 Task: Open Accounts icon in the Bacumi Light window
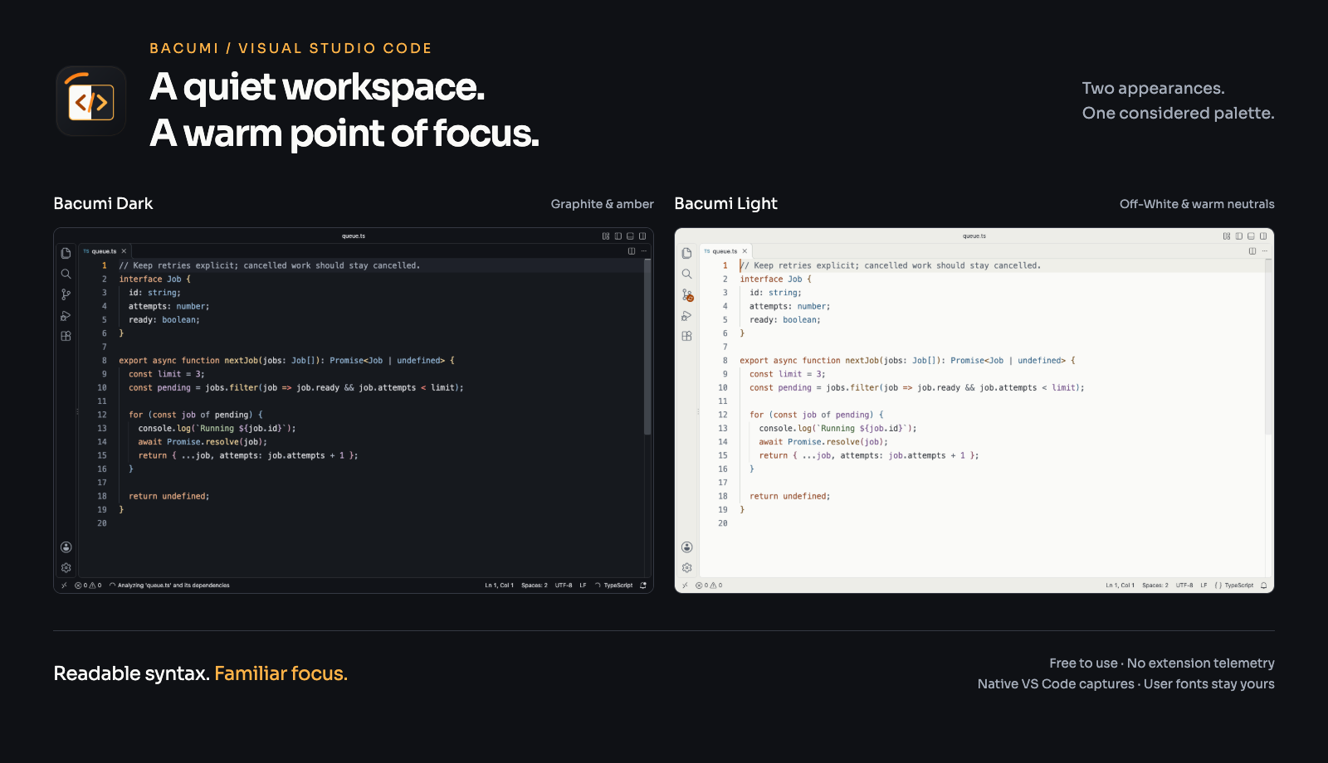coord(686,547)
